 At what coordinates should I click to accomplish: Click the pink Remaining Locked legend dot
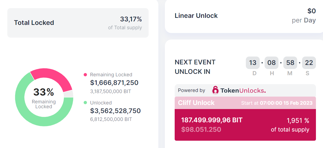[85, 75]
